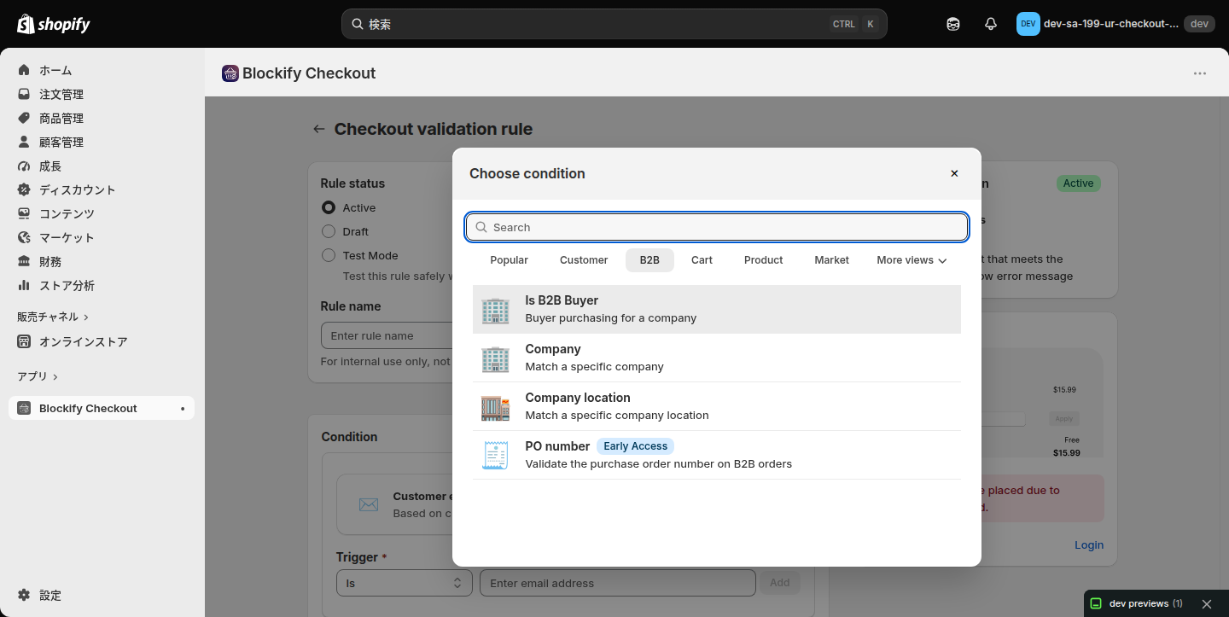Click the three-dot more actions icon
Viewport: 1229px width, 617px height.
coord(1200,73)
